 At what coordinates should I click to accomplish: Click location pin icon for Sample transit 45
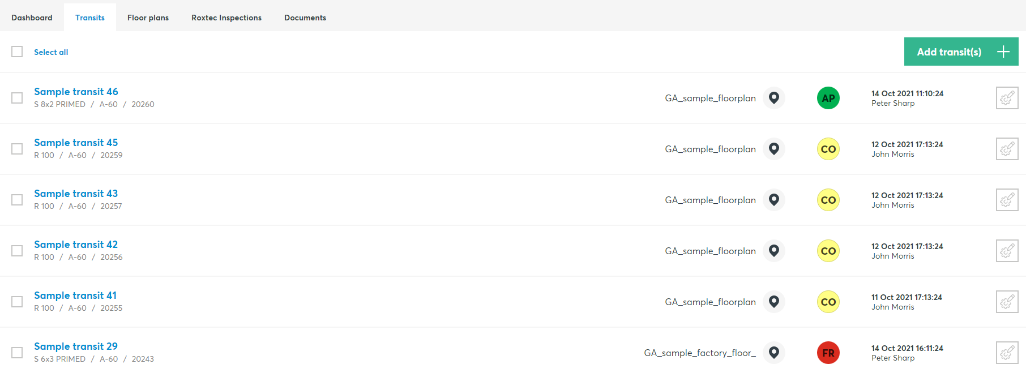773,149
